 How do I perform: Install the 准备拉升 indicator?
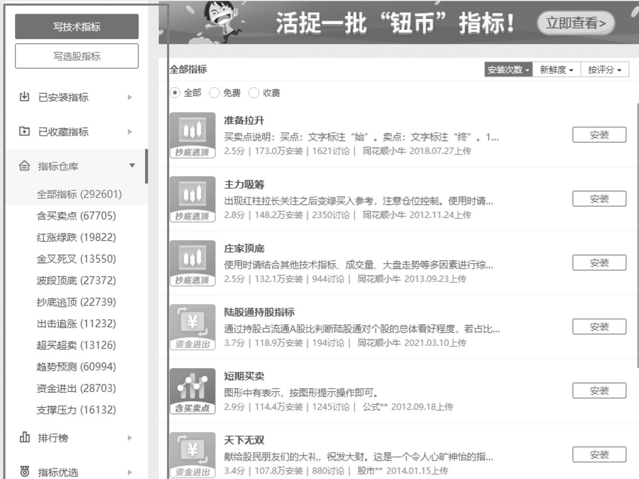(599, 135)
